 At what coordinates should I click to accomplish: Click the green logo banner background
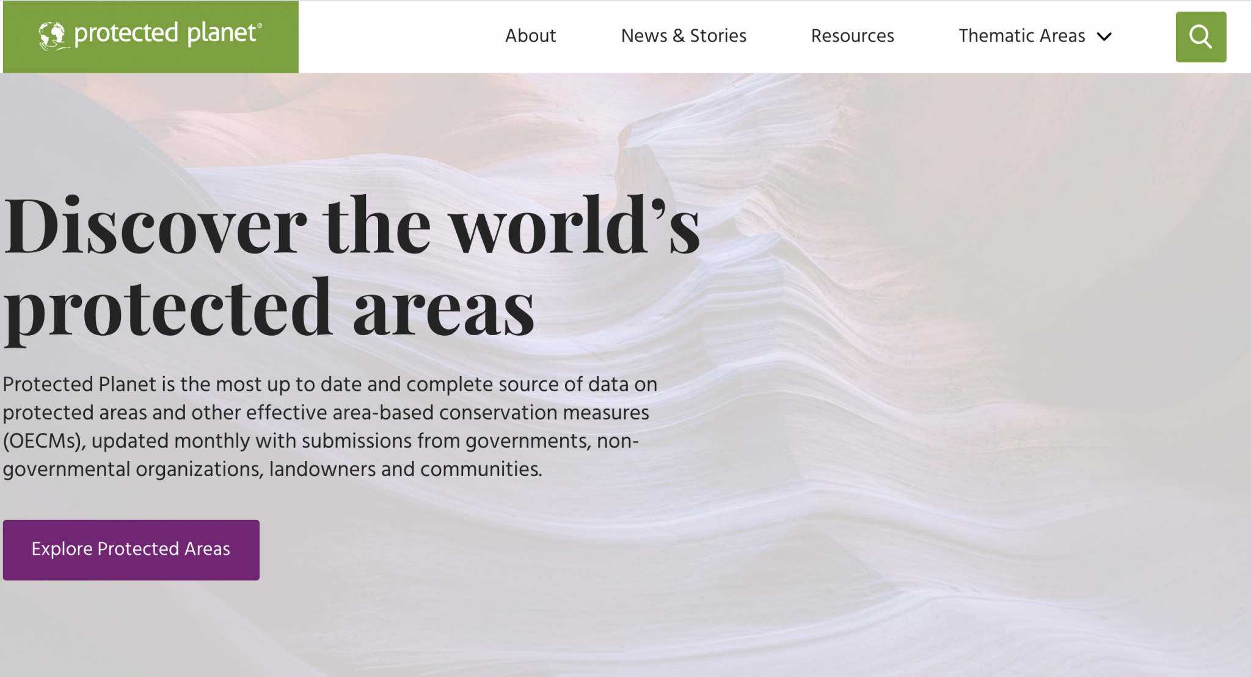(x=150, y=61)
